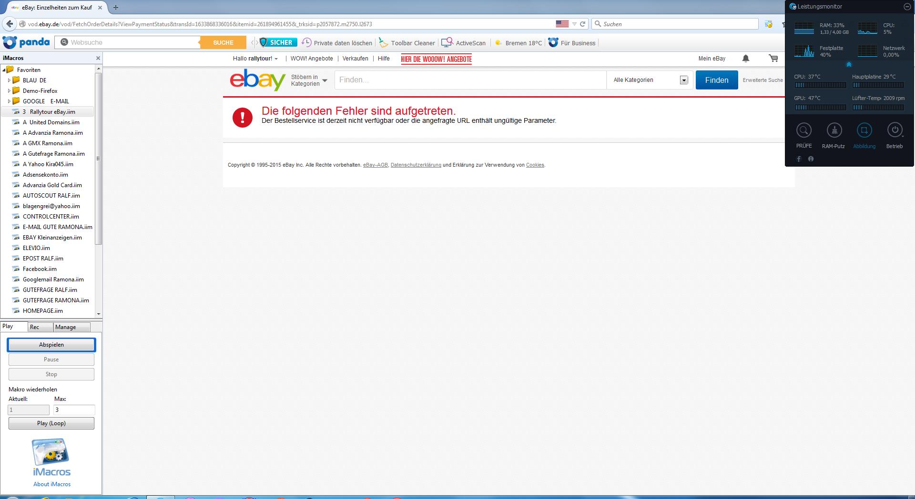Open the eBay shopping cart
This screenshot has height=499, width=915.
(x=773, y=59)
